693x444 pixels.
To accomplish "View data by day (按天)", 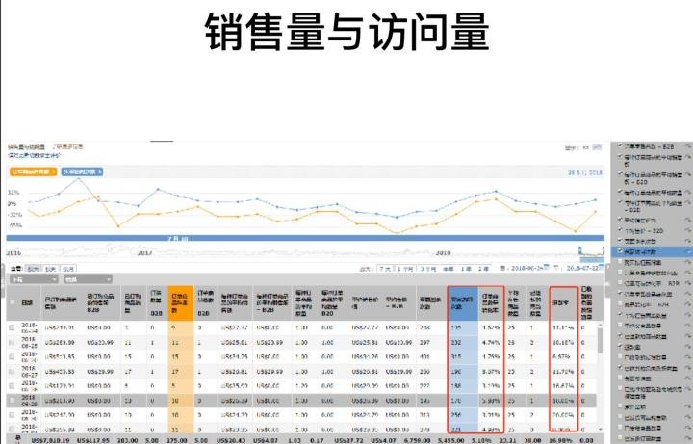I will [33, 269].
